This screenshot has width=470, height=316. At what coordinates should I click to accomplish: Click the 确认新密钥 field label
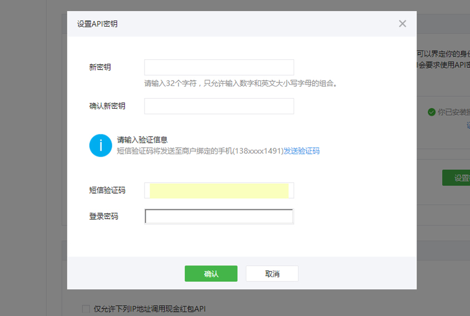pos(107,106)
